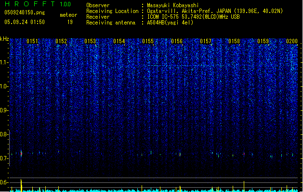Select the version number 1.00
Viewport: 303px width, 192px height.
tap(66, 4)
